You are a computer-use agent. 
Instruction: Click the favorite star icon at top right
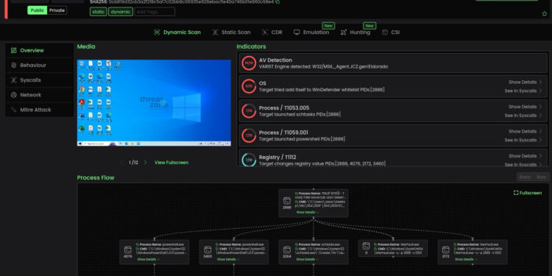544,14
